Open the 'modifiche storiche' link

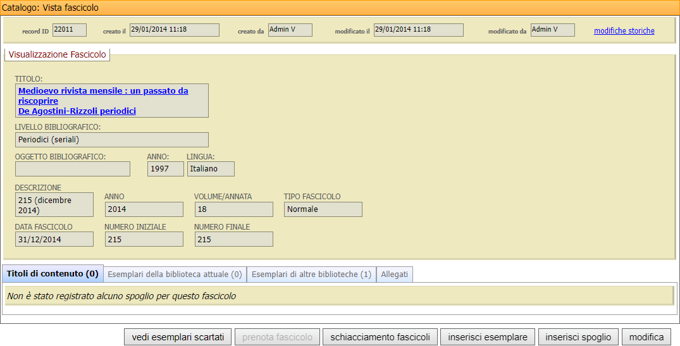tap(624, 31)
